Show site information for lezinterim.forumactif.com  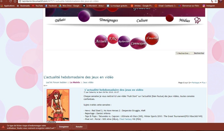click(20, 1)
